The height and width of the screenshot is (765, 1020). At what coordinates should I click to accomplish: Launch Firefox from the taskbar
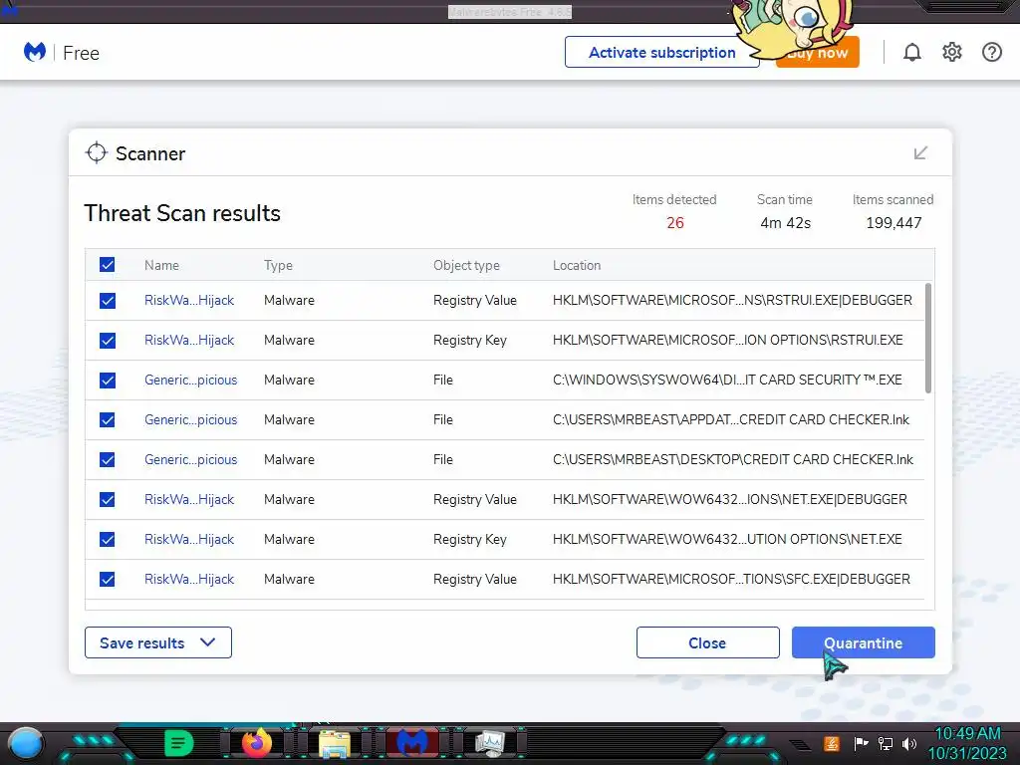pyautogui.click(x=257, y=743)
